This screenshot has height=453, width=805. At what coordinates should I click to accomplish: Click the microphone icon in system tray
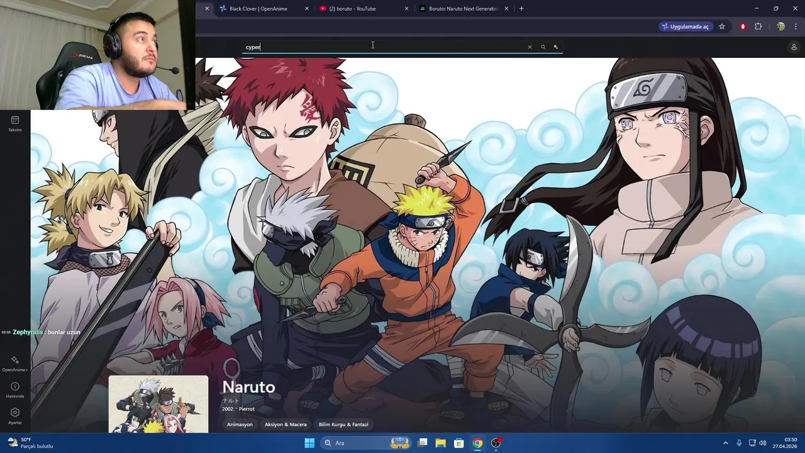739,443
